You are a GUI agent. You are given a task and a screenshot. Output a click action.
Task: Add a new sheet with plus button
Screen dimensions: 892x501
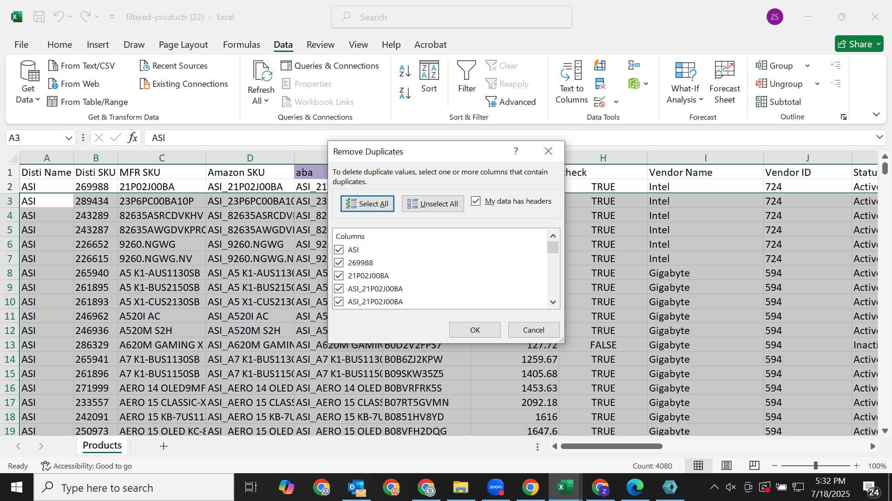164,446
